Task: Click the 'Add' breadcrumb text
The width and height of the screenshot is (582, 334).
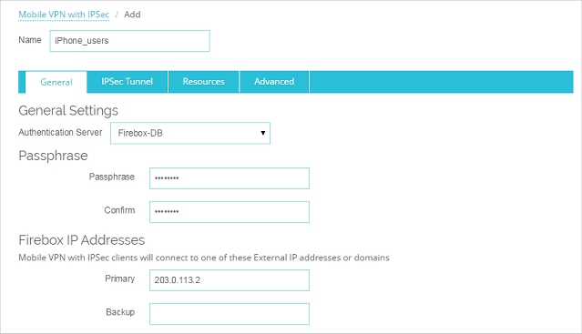Action: point(132,15)
